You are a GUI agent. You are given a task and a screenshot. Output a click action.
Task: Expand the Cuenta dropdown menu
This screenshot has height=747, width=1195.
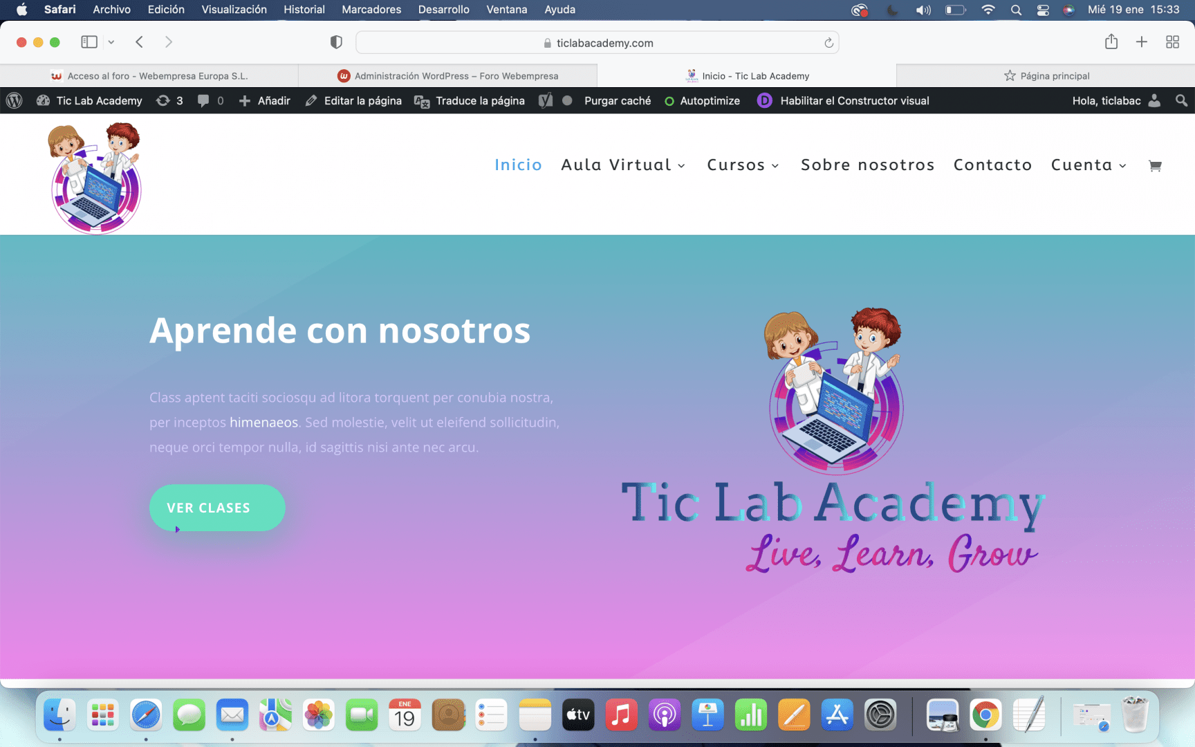click(1089, 165)
